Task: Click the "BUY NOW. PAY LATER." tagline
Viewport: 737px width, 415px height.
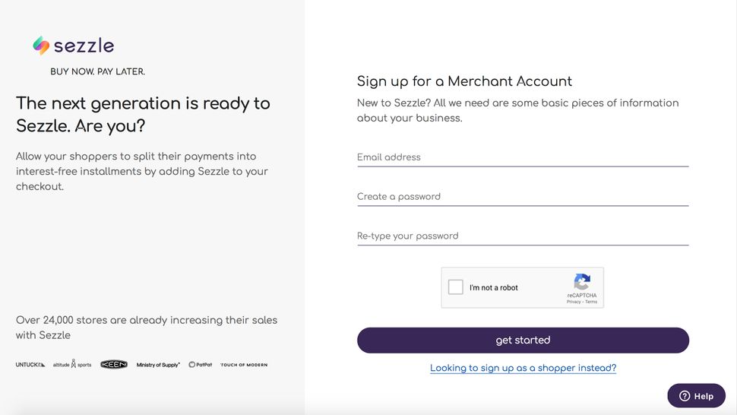Action: tap(97, 71)
